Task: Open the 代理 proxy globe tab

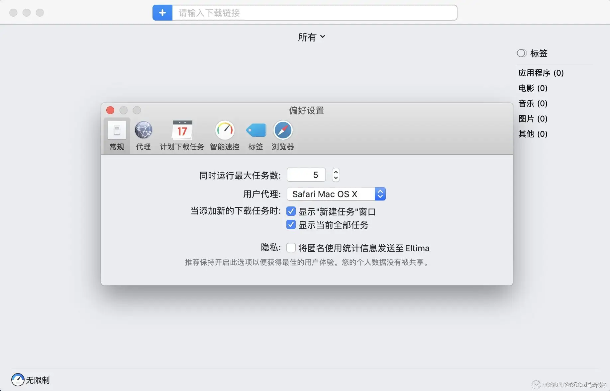Action: (x=144, y=135)
